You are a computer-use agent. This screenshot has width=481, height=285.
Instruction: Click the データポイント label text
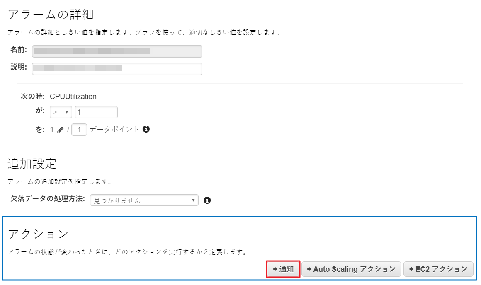114,129
